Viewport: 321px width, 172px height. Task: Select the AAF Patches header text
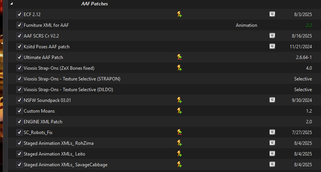pos(95,4)
